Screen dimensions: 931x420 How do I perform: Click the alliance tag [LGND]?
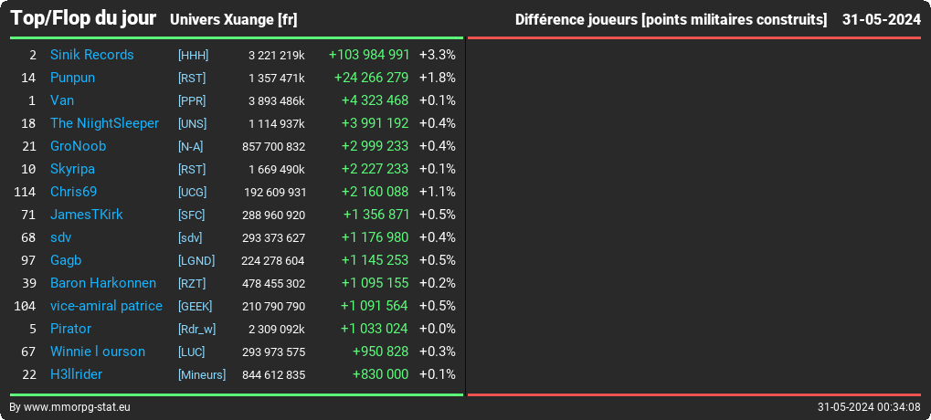tap(196, 260)
